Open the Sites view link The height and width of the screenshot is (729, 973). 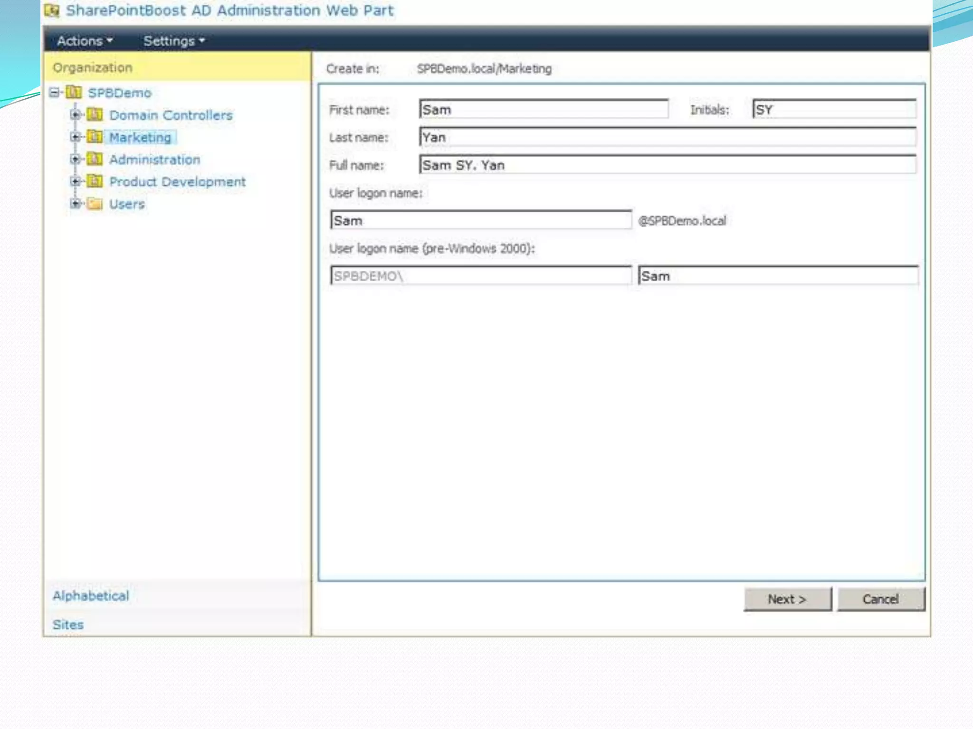(x=68, y=625)
